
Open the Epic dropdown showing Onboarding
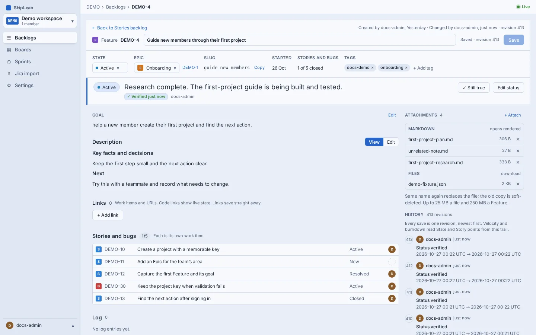pos(156,68)
